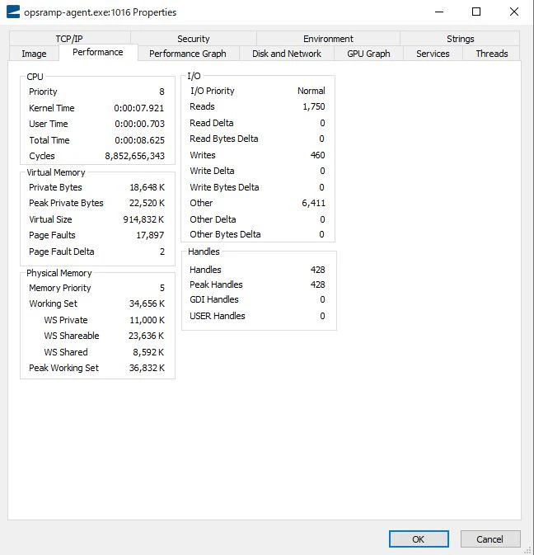The image size is (534, 555).
Task: Click the WS Shared value 8,592 K
Action: tap(148, 352)
